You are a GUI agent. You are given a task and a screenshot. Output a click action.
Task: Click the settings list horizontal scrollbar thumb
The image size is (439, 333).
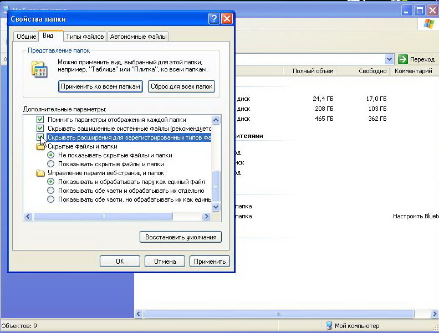click(x=103, y=216)
